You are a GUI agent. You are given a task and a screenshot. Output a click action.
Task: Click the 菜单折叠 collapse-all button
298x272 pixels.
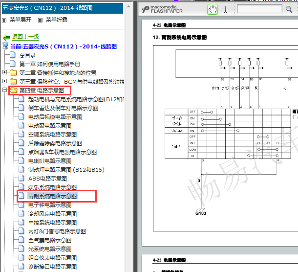tap(57, 20)
